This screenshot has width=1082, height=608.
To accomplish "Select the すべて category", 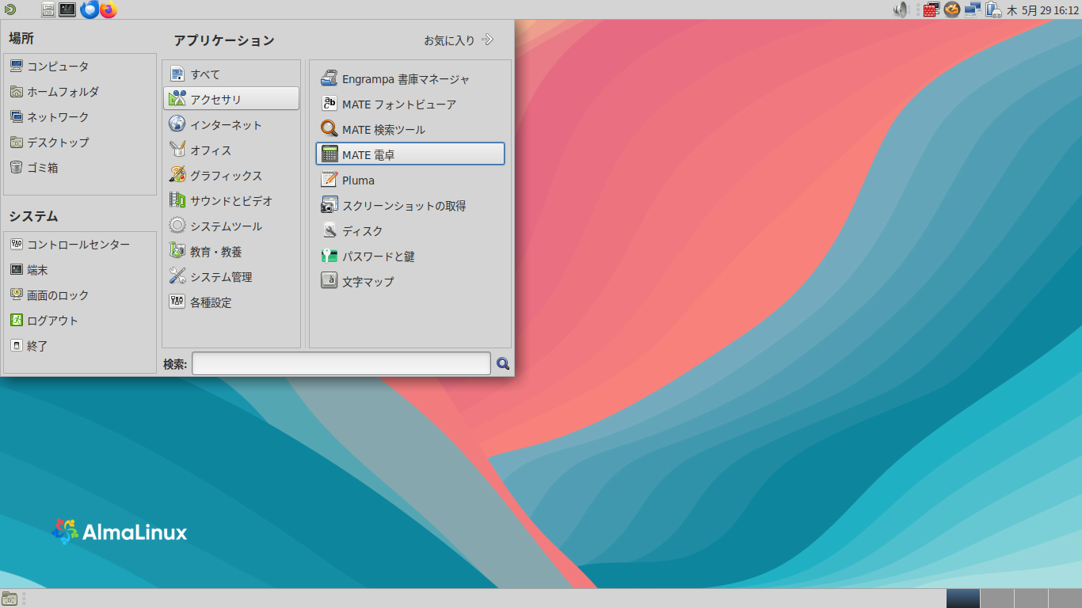I will pos(231,74).
